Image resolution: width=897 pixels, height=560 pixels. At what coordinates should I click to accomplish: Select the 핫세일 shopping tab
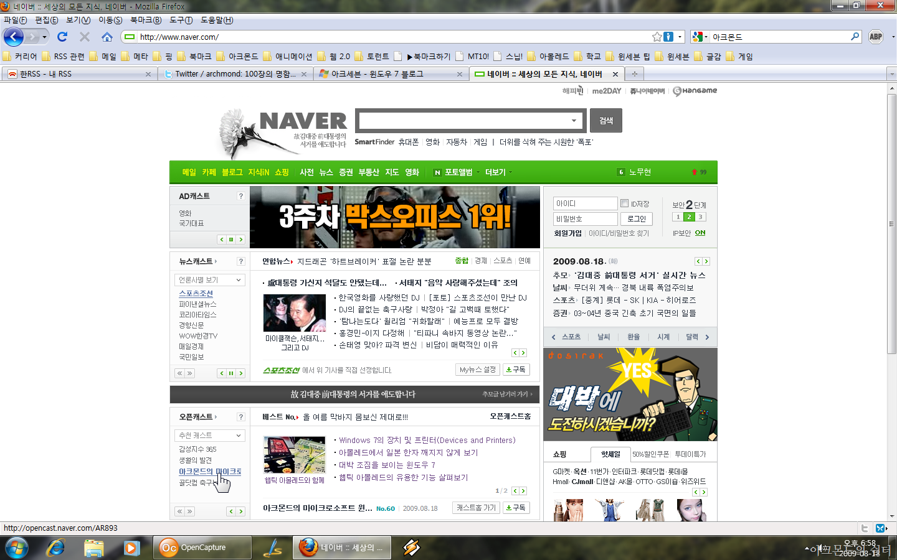pyautogui.click(x=610, y=454)
